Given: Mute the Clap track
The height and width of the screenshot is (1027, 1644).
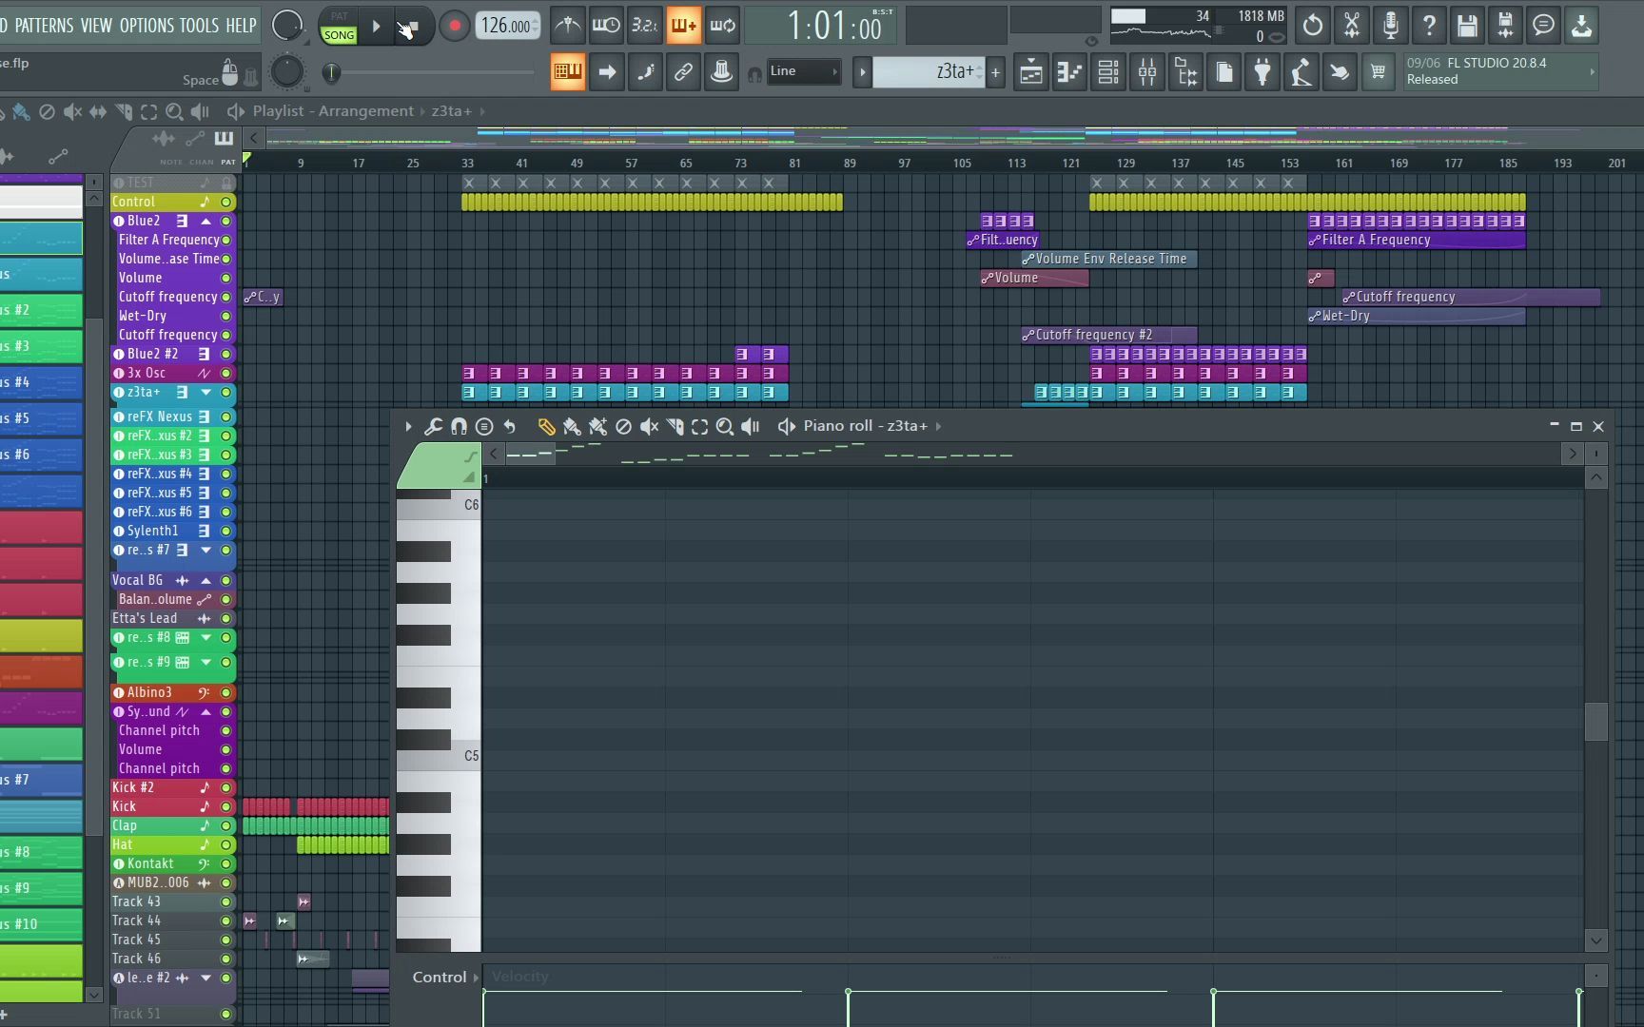Looking at the screenshot, I should pos(226,826).
